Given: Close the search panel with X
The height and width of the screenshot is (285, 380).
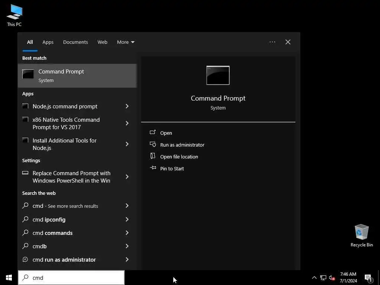Looking at the screenshot, I should pyautogui.click(x=288, y=42).
